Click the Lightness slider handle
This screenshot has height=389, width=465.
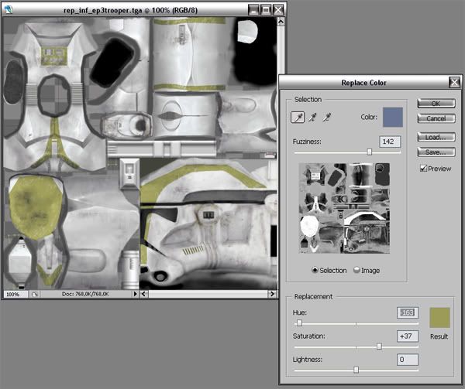356,370
